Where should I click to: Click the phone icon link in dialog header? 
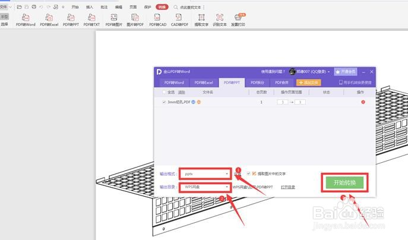click(x=341, y=83)
